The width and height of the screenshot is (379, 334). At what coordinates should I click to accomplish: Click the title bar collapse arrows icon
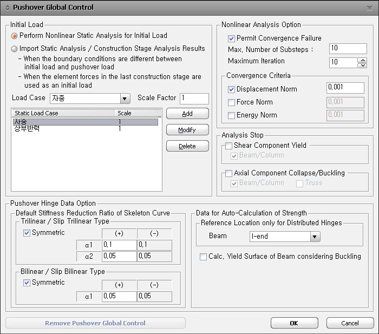coord(8,8)
